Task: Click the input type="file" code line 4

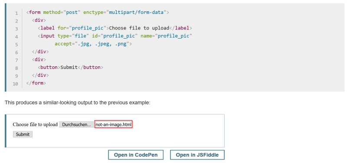Action: coord(115,36)
